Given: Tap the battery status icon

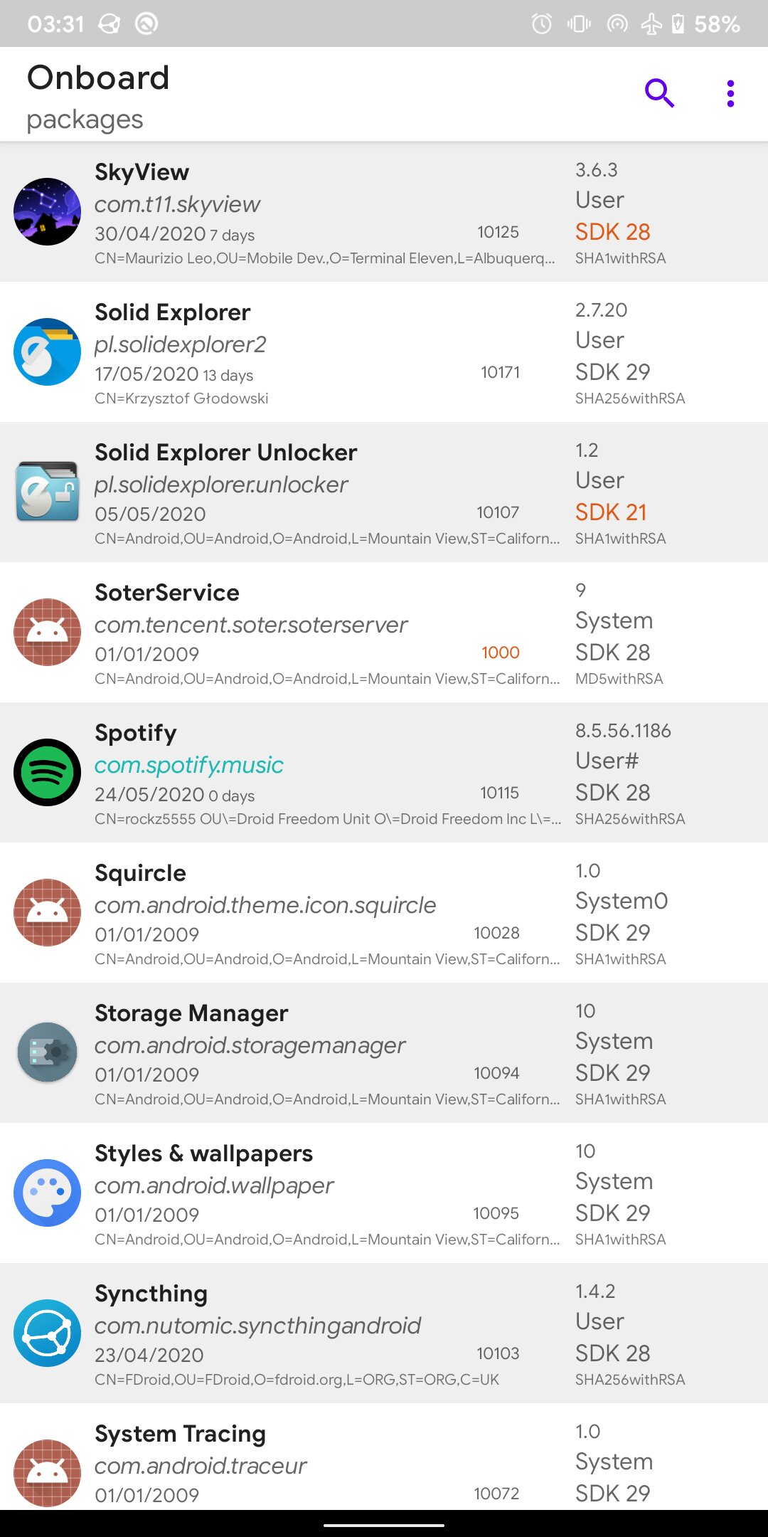Looking at the screenshot, I should click(x=678, y=24).
